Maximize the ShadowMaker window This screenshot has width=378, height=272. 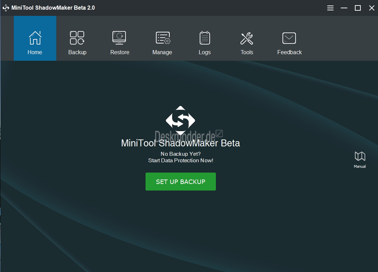point(358,8)
